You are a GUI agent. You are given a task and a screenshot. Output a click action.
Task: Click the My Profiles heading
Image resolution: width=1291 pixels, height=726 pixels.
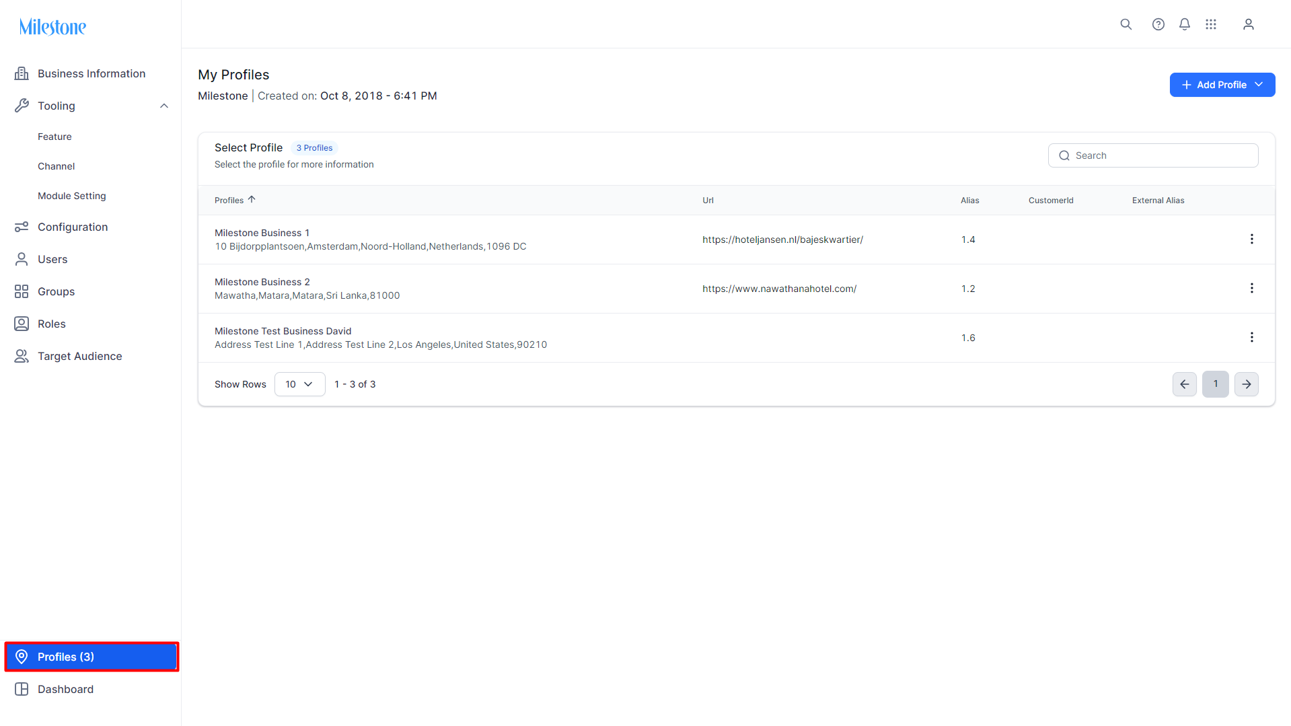click(233, 75)
